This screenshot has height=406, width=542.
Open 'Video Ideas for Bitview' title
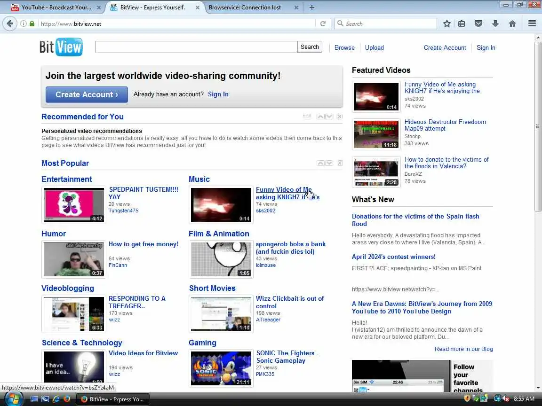[143, 353]
